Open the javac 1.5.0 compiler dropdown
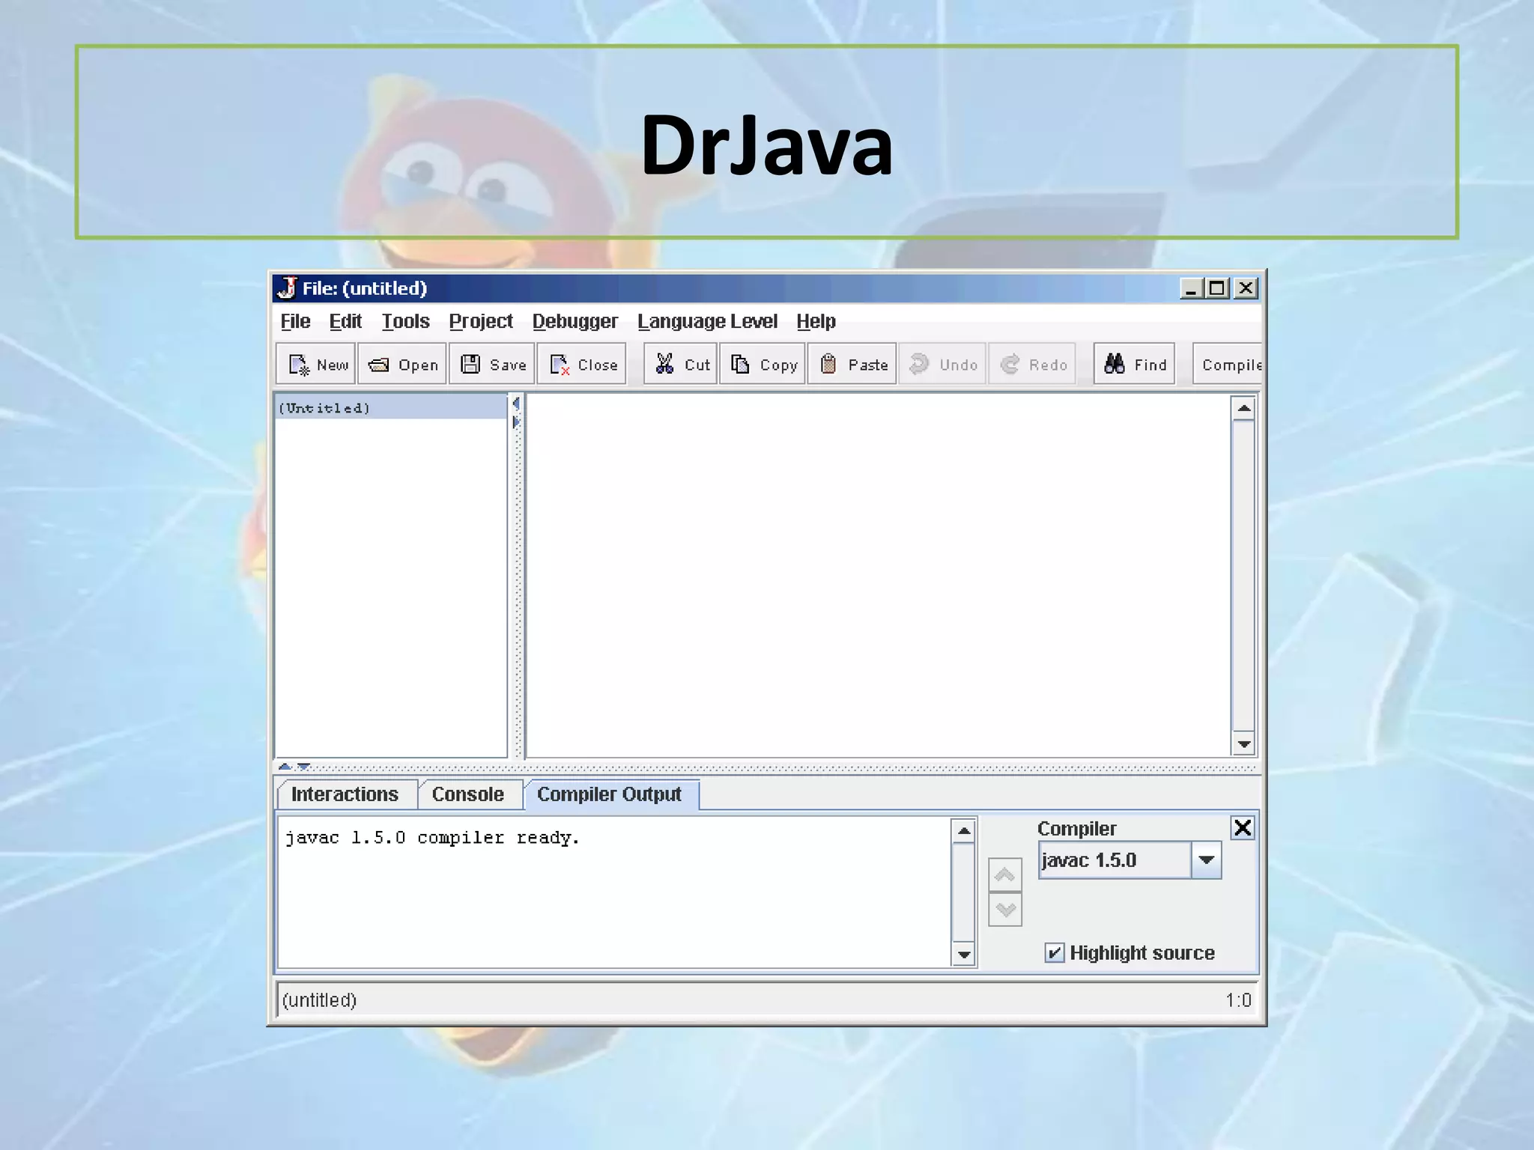Screen dimensions: 1534x1150 (x=1206, y=860)
